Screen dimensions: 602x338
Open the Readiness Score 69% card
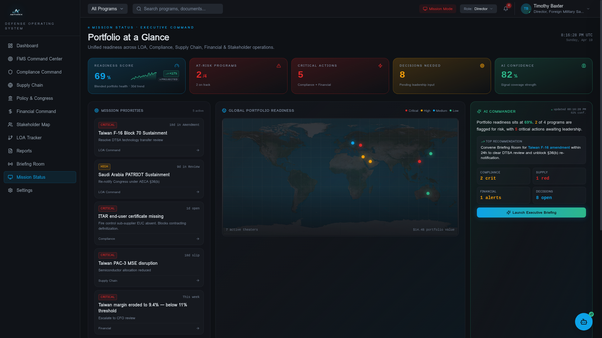137,76
